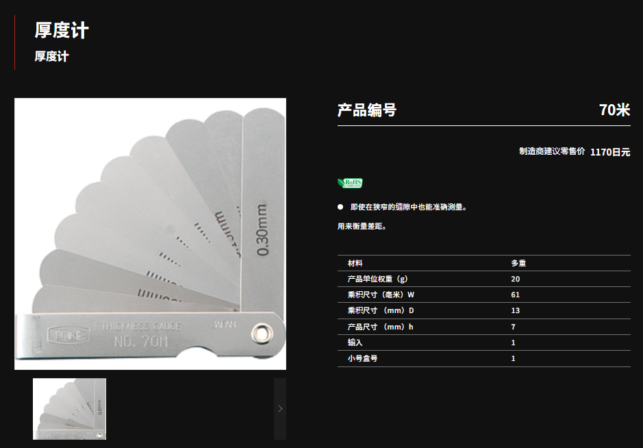This screenshot has height=448, width=643.
Task: Click the 0.30mm blade marking in image
Action: [x=262, y=229]
